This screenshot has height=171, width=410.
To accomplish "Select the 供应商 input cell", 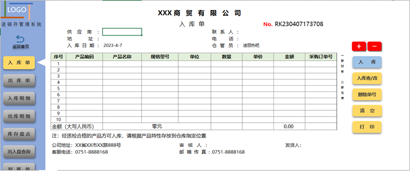I will point(122,32).
